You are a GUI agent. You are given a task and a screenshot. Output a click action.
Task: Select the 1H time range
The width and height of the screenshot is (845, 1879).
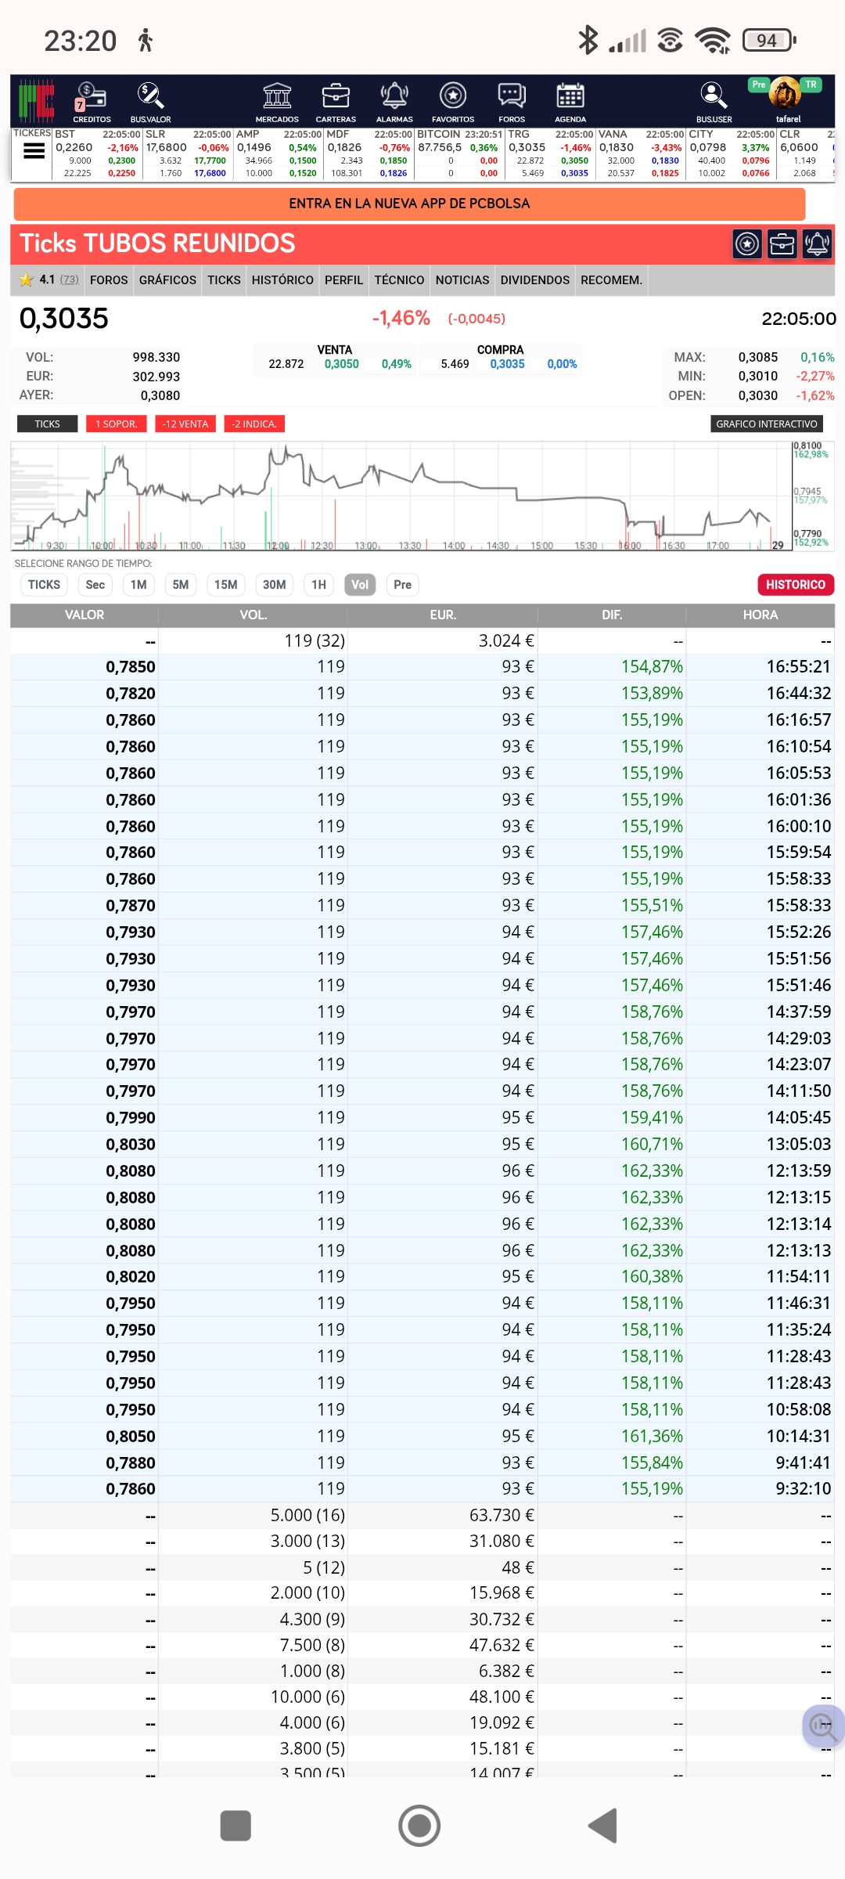click(x=318, y=585)
